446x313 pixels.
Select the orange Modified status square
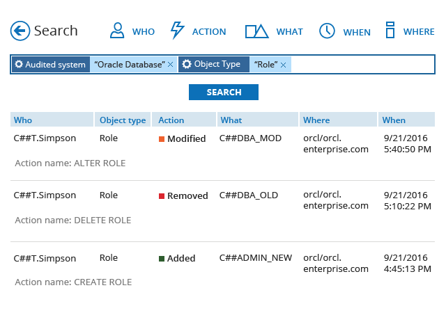pyautogui.click(x=162, y=138)
